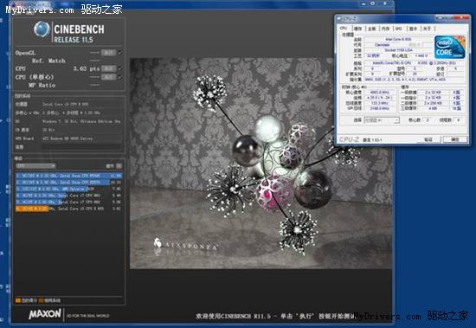This screenshot has width=476, height=328.
Task: Open the 显卡 (Graphics) tab in CPU-Z
Action: coord(413,29)
